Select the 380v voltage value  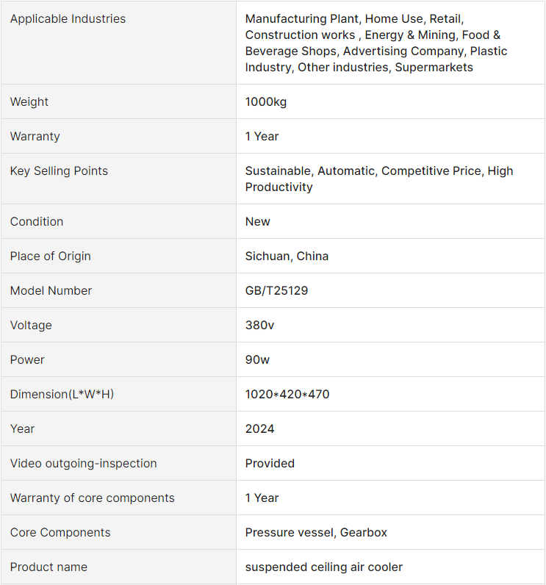coord(259,326)
